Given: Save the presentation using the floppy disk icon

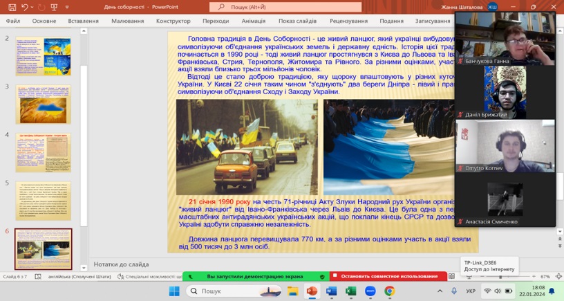Looking at the screenshot, I should tap(12, 7).
